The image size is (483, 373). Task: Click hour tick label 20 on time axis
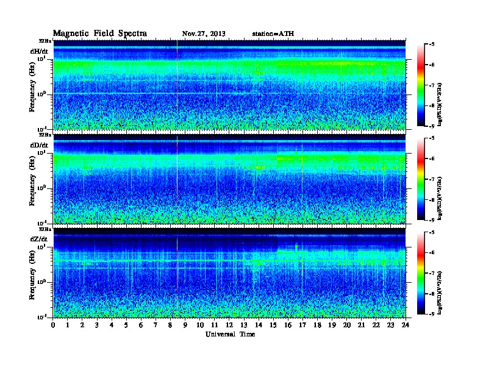[x=346, y=325]
